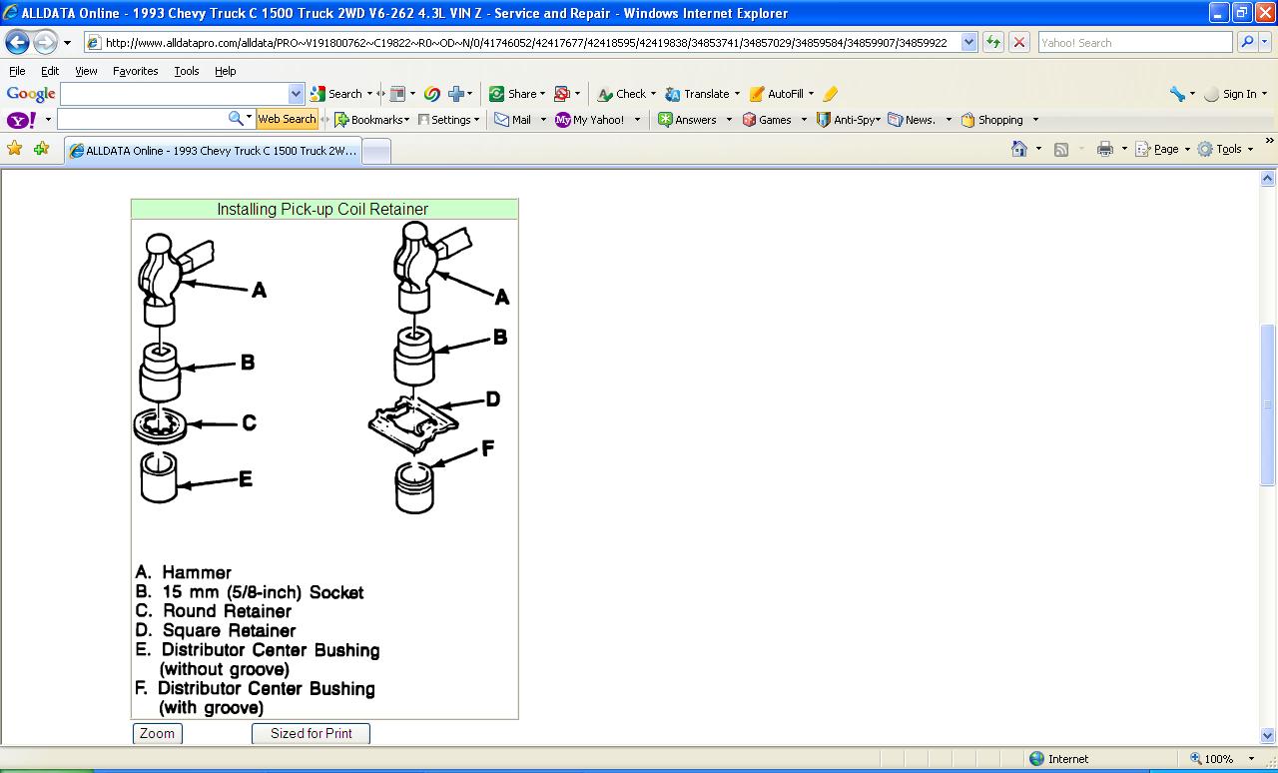
Task: Click the Google toolbar blue plus icon
Action: [x=457, y=94]
